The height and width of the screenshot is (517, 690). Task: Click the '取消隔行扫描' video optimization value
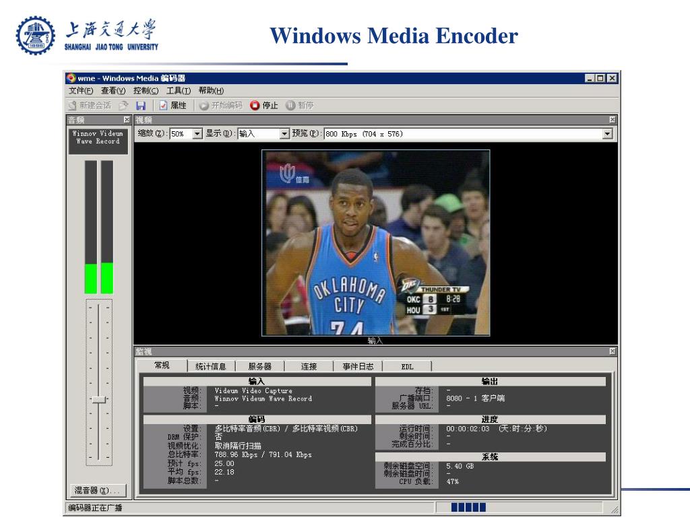pos(238,446)
